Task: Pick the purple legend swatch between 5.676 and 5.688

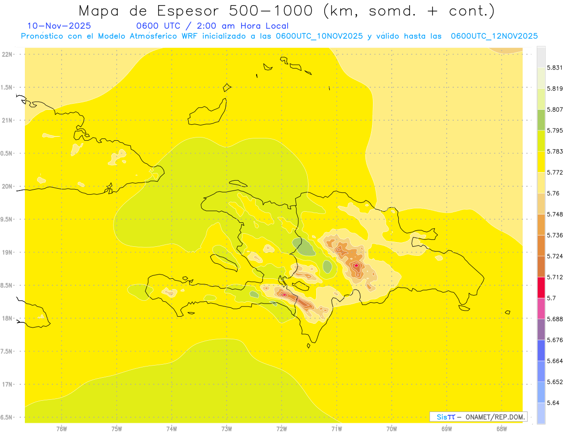Action: coord(541,329)
